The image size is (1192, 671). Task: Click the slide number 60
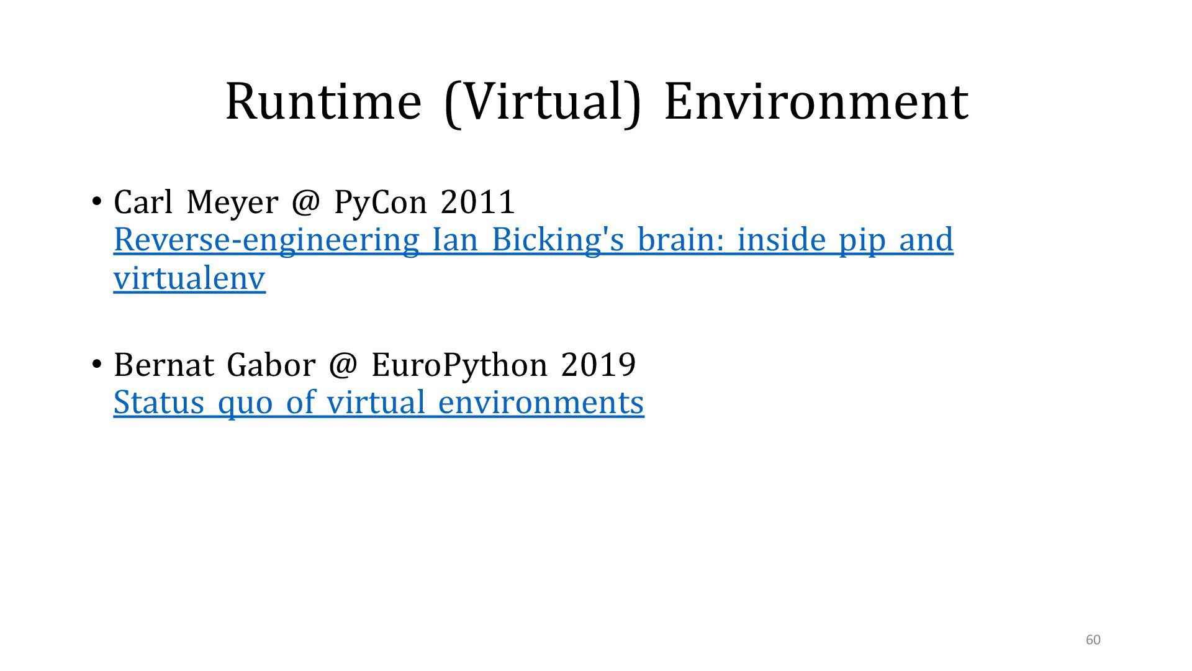1093,640
